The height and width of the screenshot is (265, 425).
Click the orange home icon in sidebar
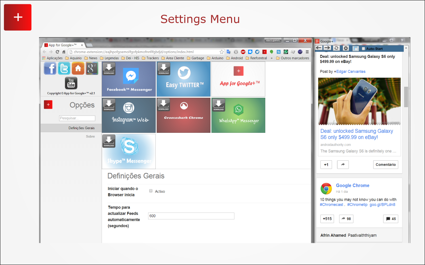point(78,68)
